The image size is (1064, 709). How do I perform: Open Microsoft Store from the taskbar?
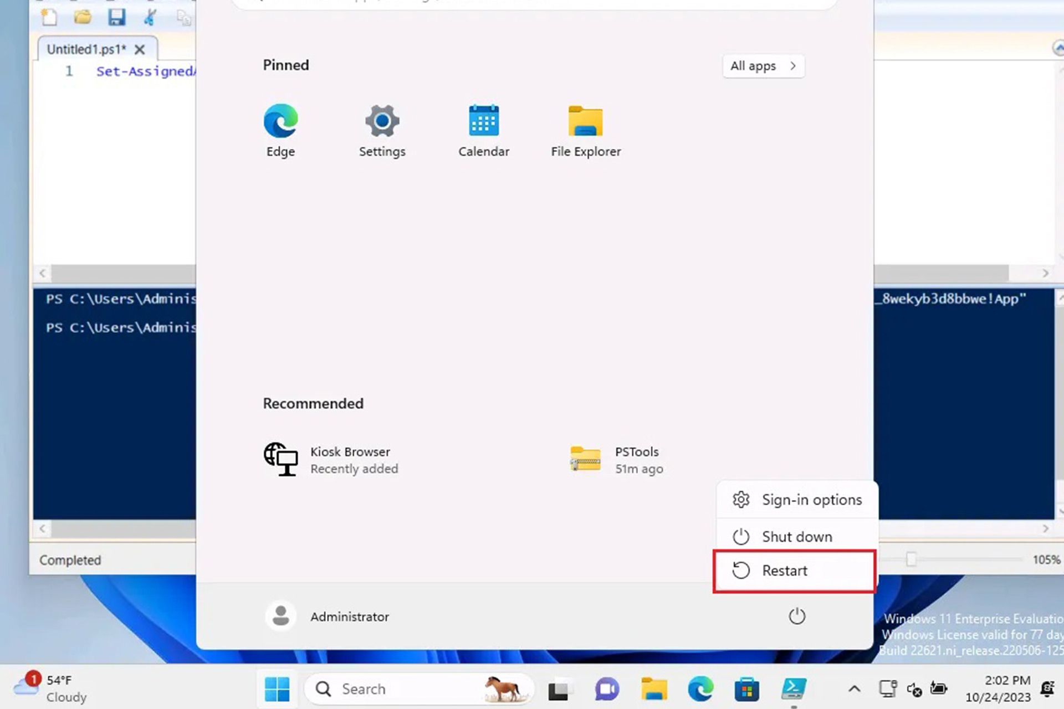click(x=747, y=689)
